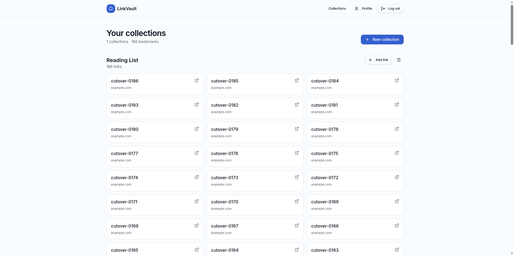Open external link icon for cutover-0182
The image size is (514, 256).
pyautogui.click(x=297, y=104)
